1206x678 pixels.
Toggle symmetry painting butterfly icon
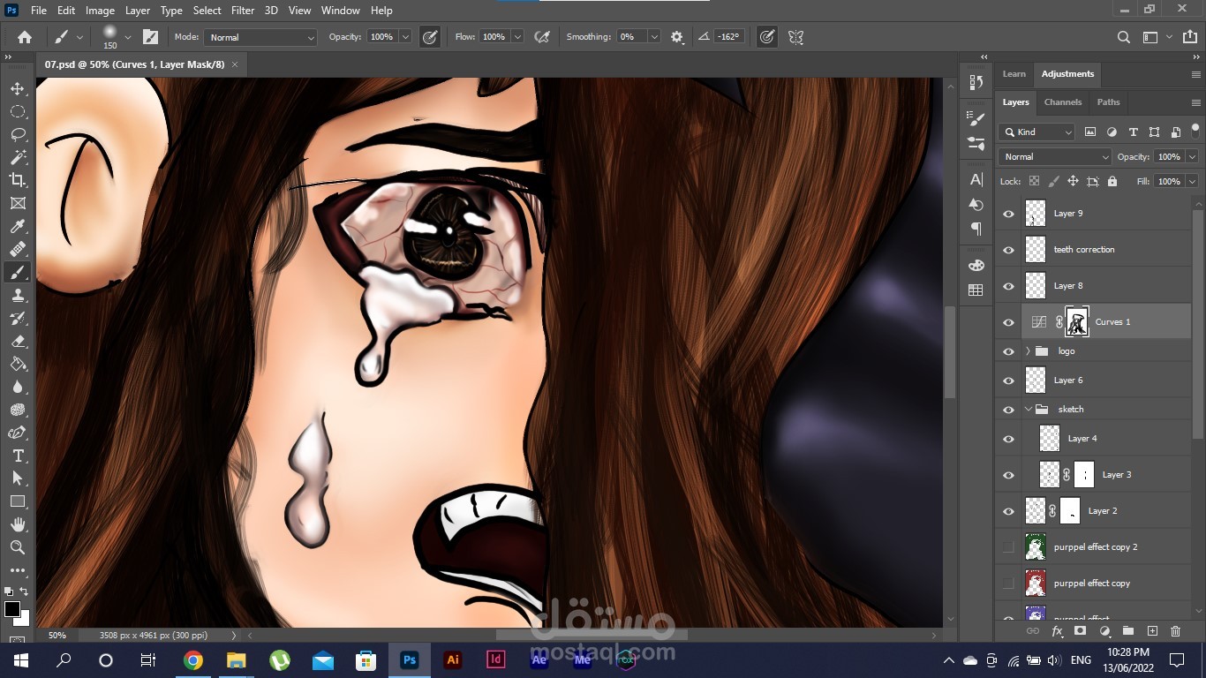tap(795, 37)
